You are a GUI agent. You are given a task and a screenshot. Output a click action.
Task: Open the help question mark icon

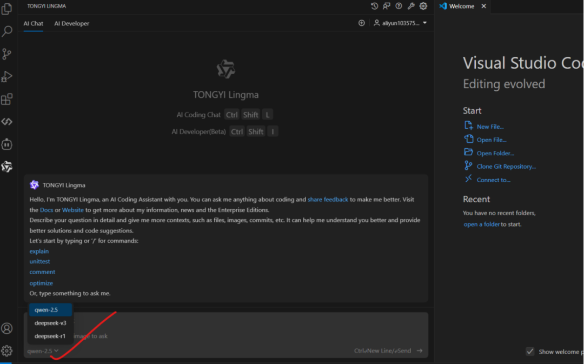coord(399,6)
